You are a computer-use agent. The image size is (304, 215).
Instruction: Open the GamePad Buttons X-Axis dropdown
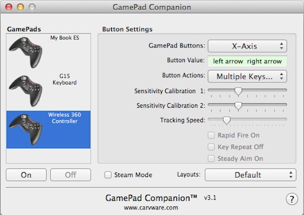tap(247, 46)
